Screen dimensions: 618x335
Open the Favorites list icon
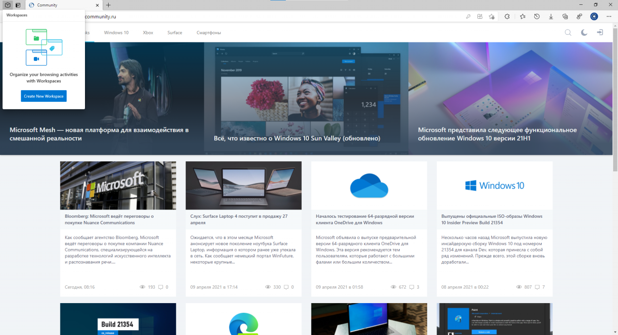[x=523, y=16]
